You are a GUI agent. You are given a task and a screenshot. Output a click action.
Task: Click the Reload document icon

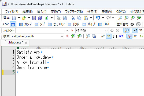(46, 18)
